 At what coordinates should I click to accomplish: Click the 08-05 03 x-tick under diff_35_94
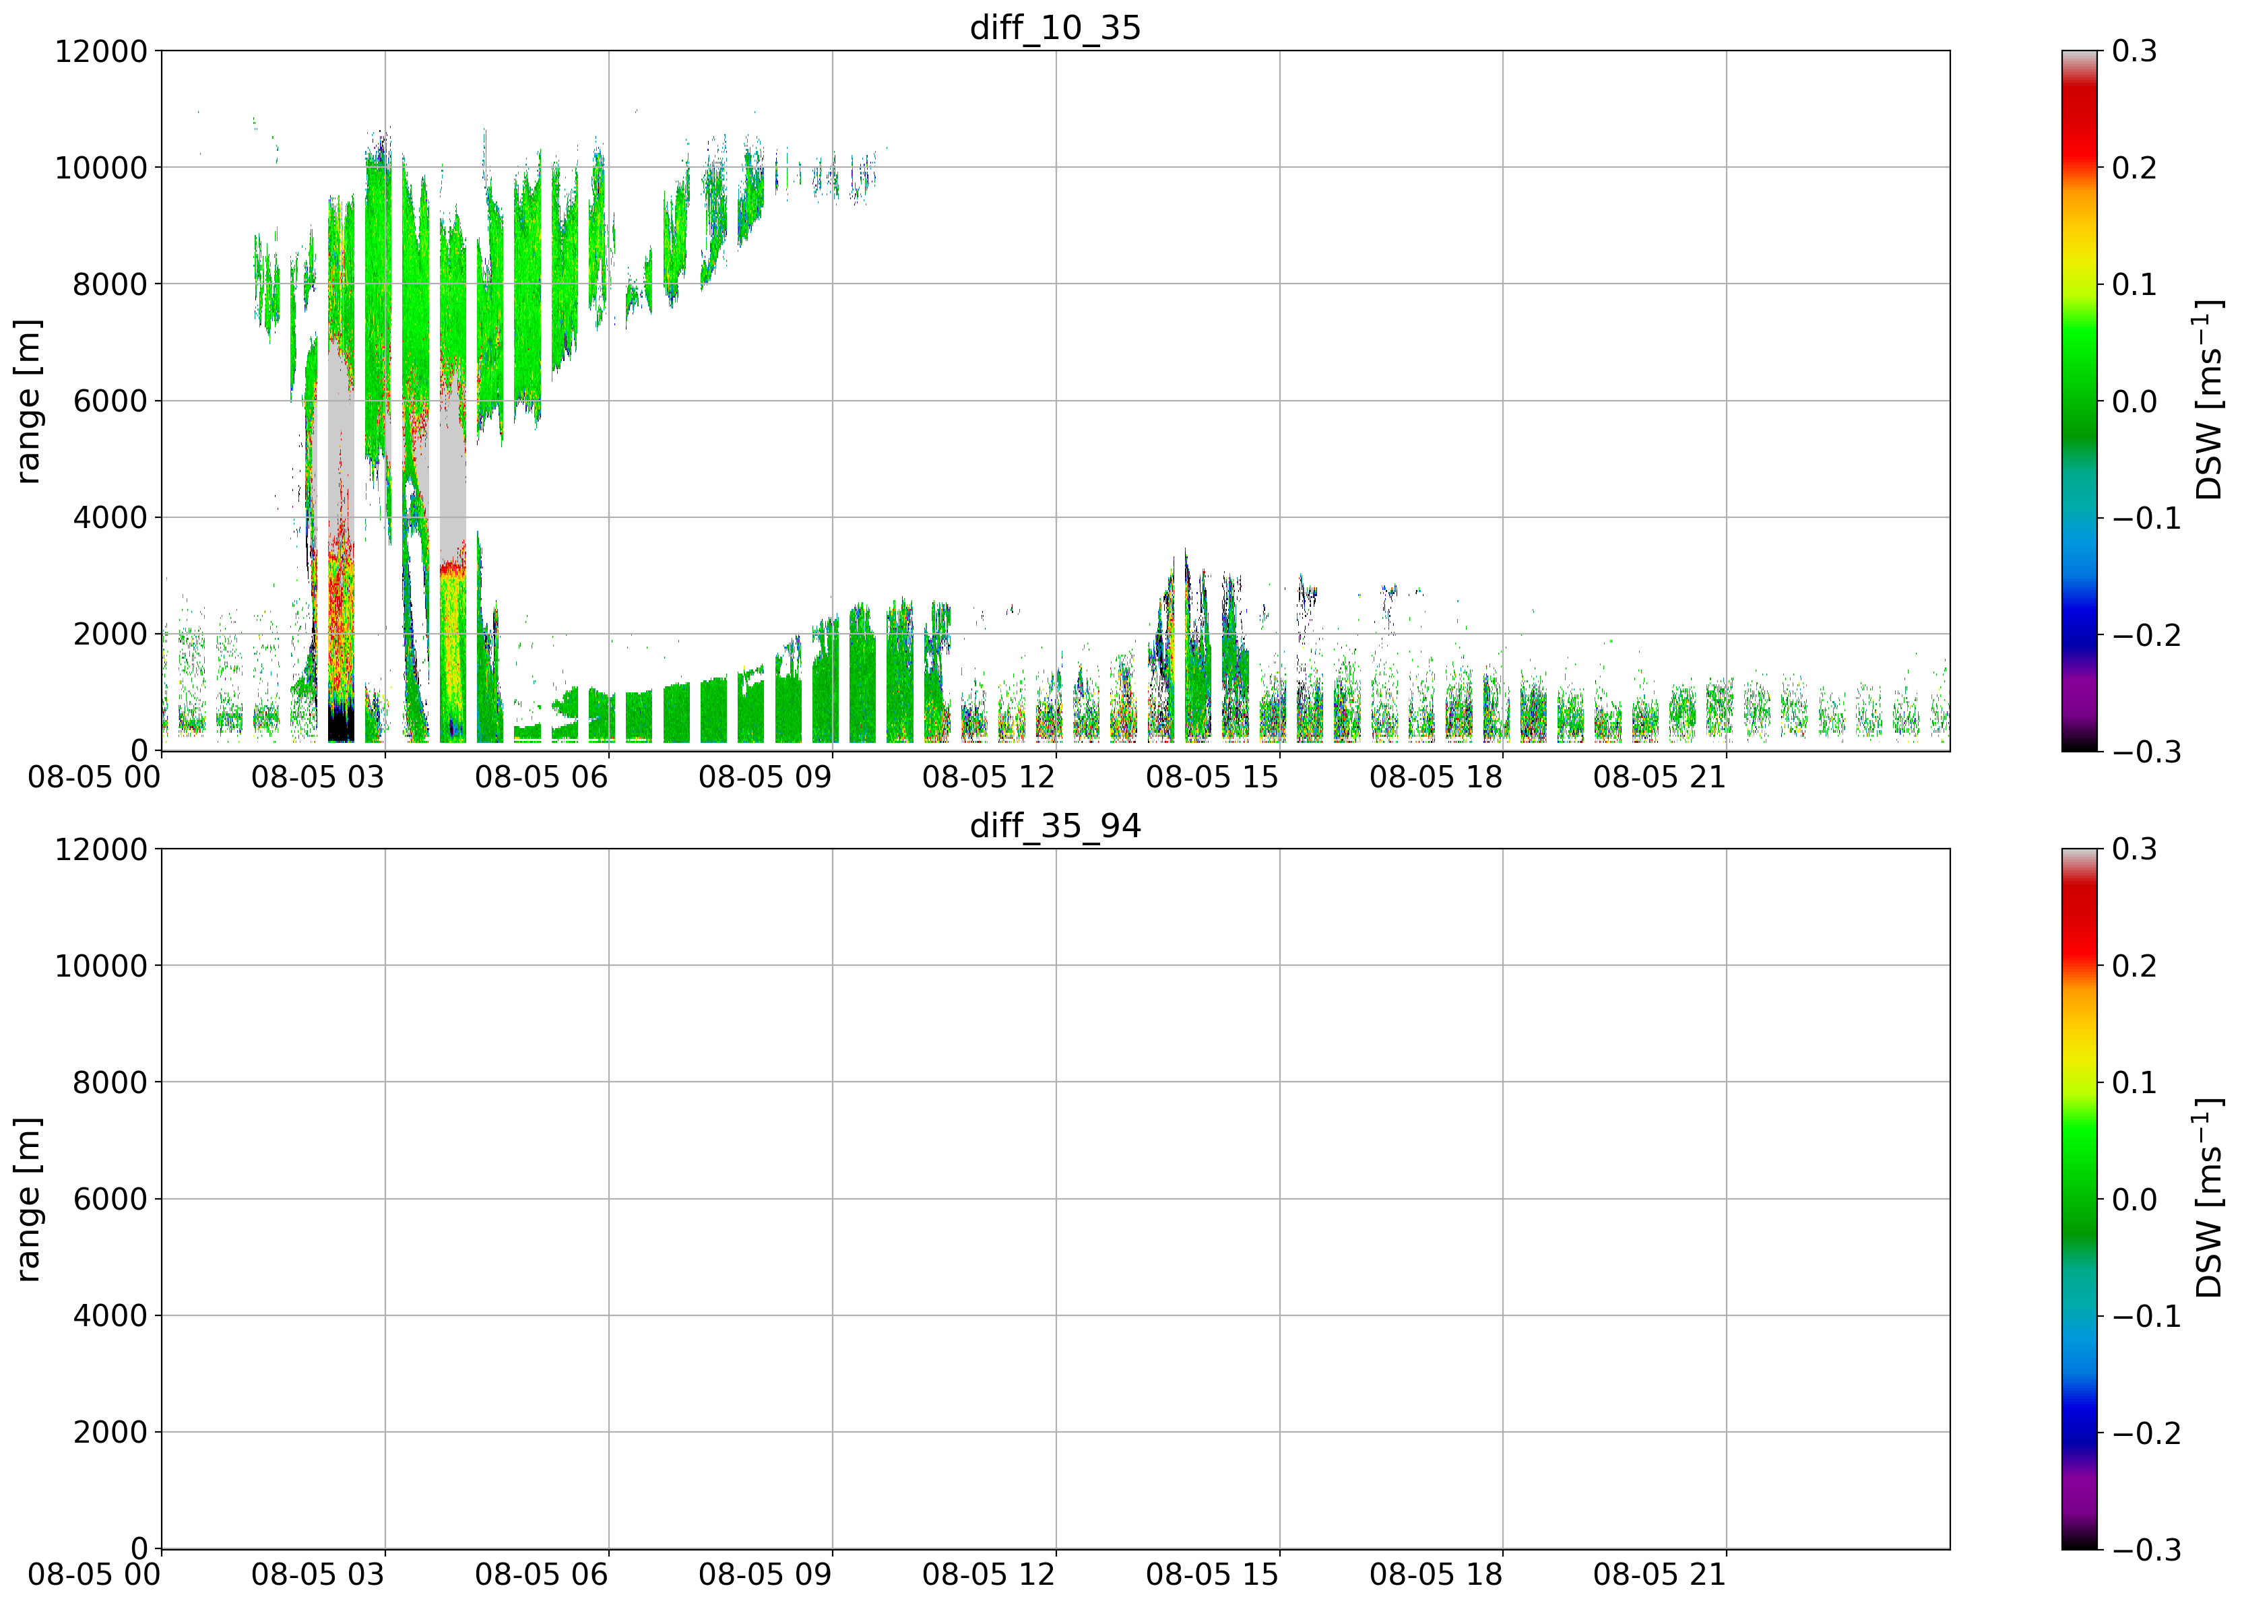[x=317, y=1575]
